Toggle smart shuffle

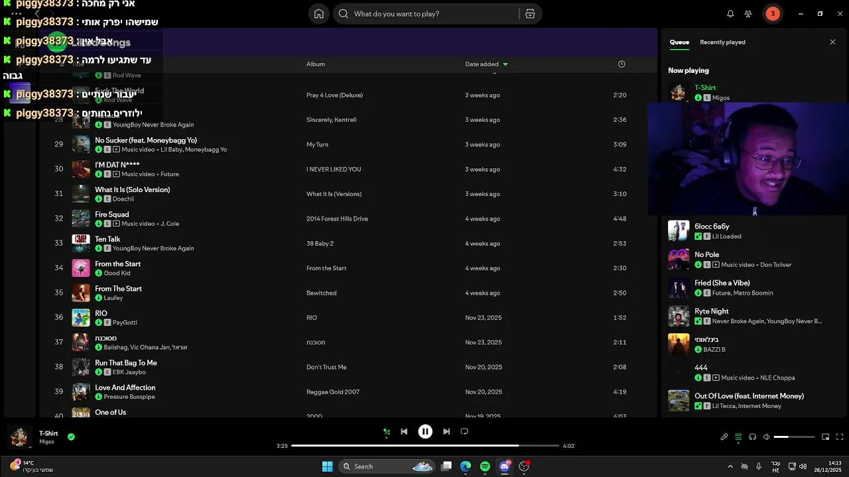(x=387, y=432)
